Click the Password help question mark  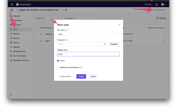pyautogui.click(x=67, y=40)
